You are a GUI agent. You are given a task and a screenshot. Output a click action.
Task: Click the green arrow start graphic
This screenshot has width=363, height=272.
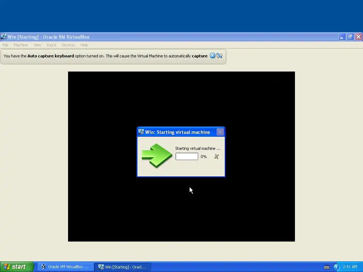pyautogui.click(x=157, y=155)
